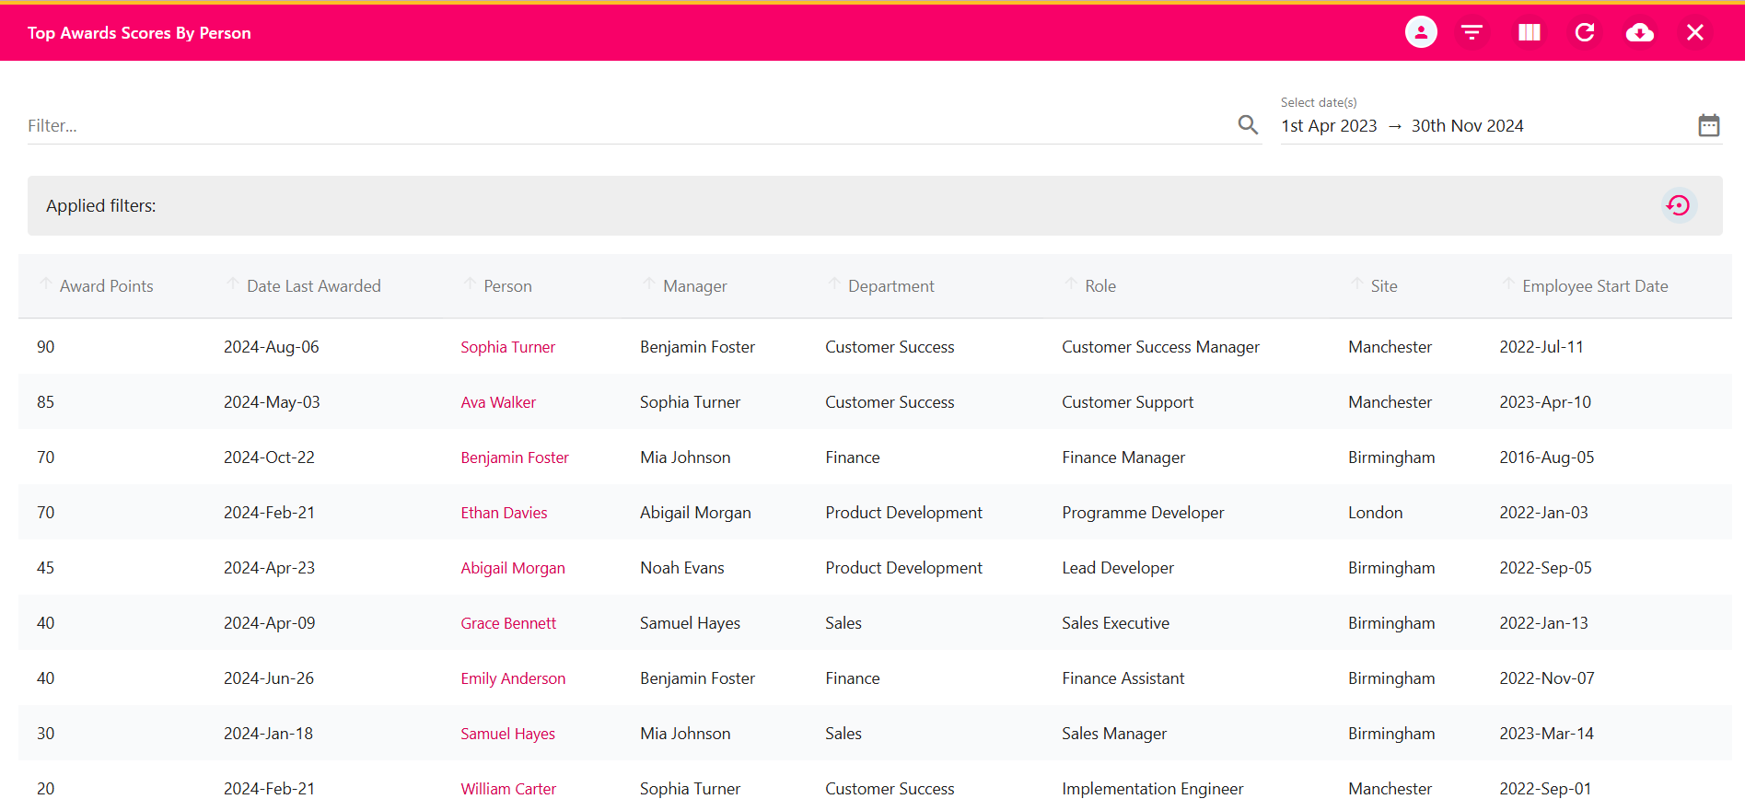Click start date 2022-Jan-03
Screen dimensions: 1745x799
(x=1543, y=513)
